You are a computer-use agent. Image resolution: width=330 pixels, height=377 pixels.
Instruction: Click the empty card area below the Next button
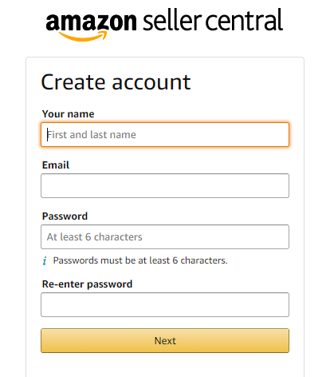point(165,365)
